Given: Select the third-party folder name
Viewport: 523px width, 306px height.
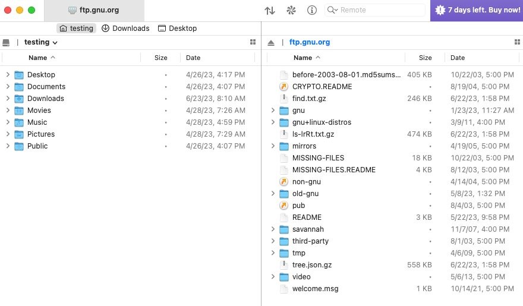Looking at the screenshot, I should [310, 241].
